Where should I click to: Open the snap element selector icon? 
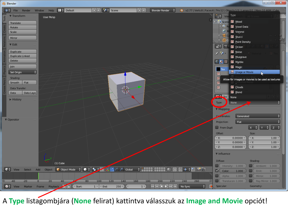pyautogui.click(x=186, y=170)
